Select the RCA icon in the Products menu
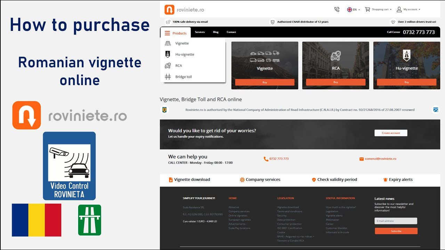The width and height of the screenshot is (445, 250). [x=168, y=65]
